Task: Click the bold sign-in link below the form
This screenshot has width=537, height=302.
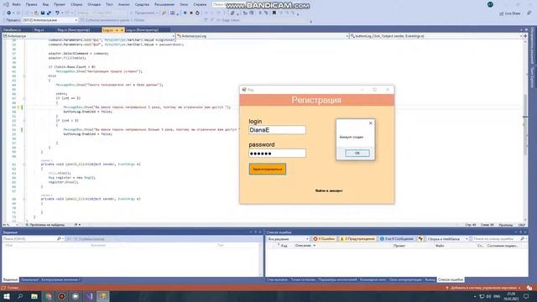Action: pos(329,190)
